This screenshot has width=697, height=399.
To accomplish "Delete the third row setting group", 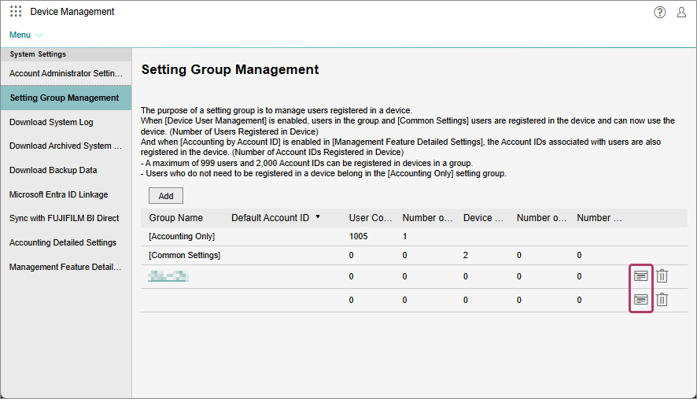I will pos(662,276).
